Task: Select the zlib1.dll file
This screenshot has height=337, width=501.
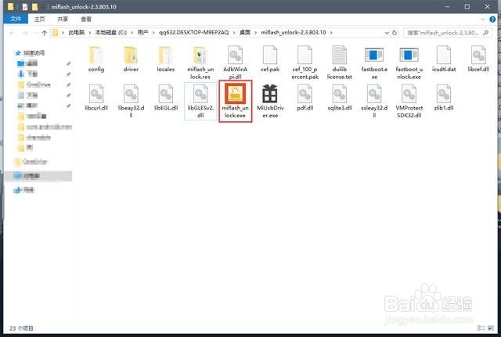Action: (x=444, y=98)
